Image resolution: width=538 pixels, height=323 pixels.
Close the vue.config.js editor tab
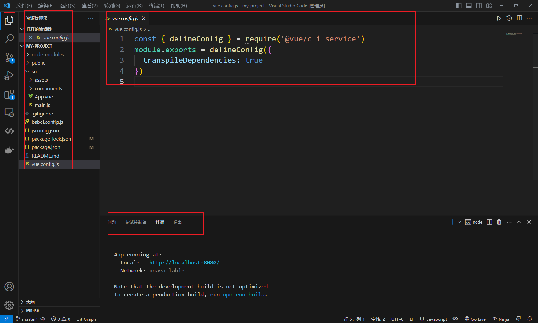tap(144, 18)
